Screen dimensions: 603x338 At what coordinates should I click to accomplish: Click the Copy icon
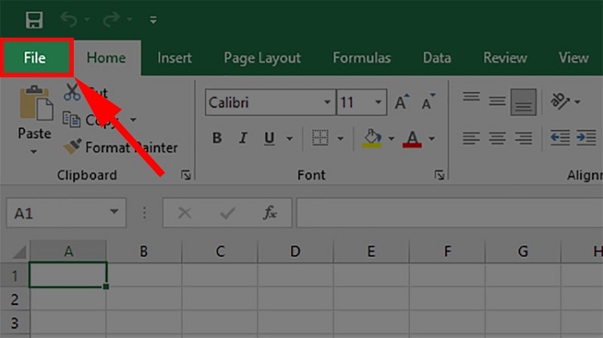(x=72, y=120)
